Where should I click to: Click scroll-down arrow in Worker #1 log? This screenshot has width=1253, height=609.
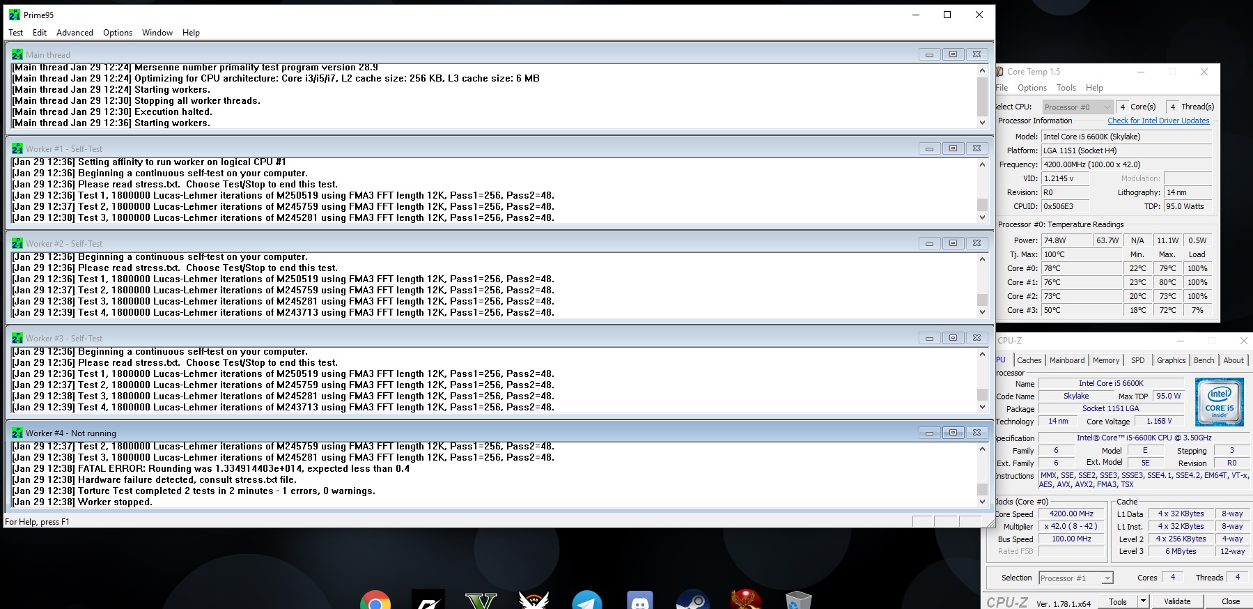pyautogui.click(x=982, y=217)
